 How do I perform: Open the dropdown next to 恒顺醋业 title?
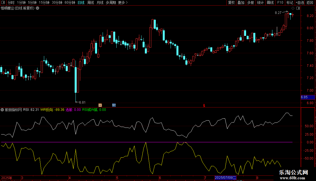[x=37, y=8]
